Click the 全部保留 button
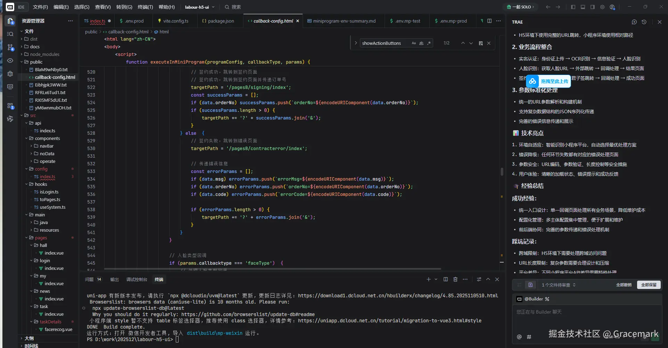Image resolution: width=668 pixels, height=348 pixels. coord(649,285)
